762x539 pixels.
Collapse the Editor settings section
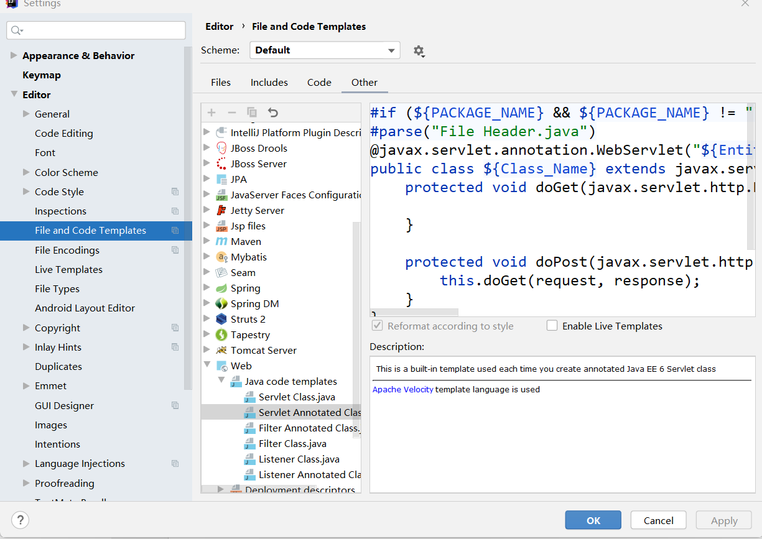point(14,94)
